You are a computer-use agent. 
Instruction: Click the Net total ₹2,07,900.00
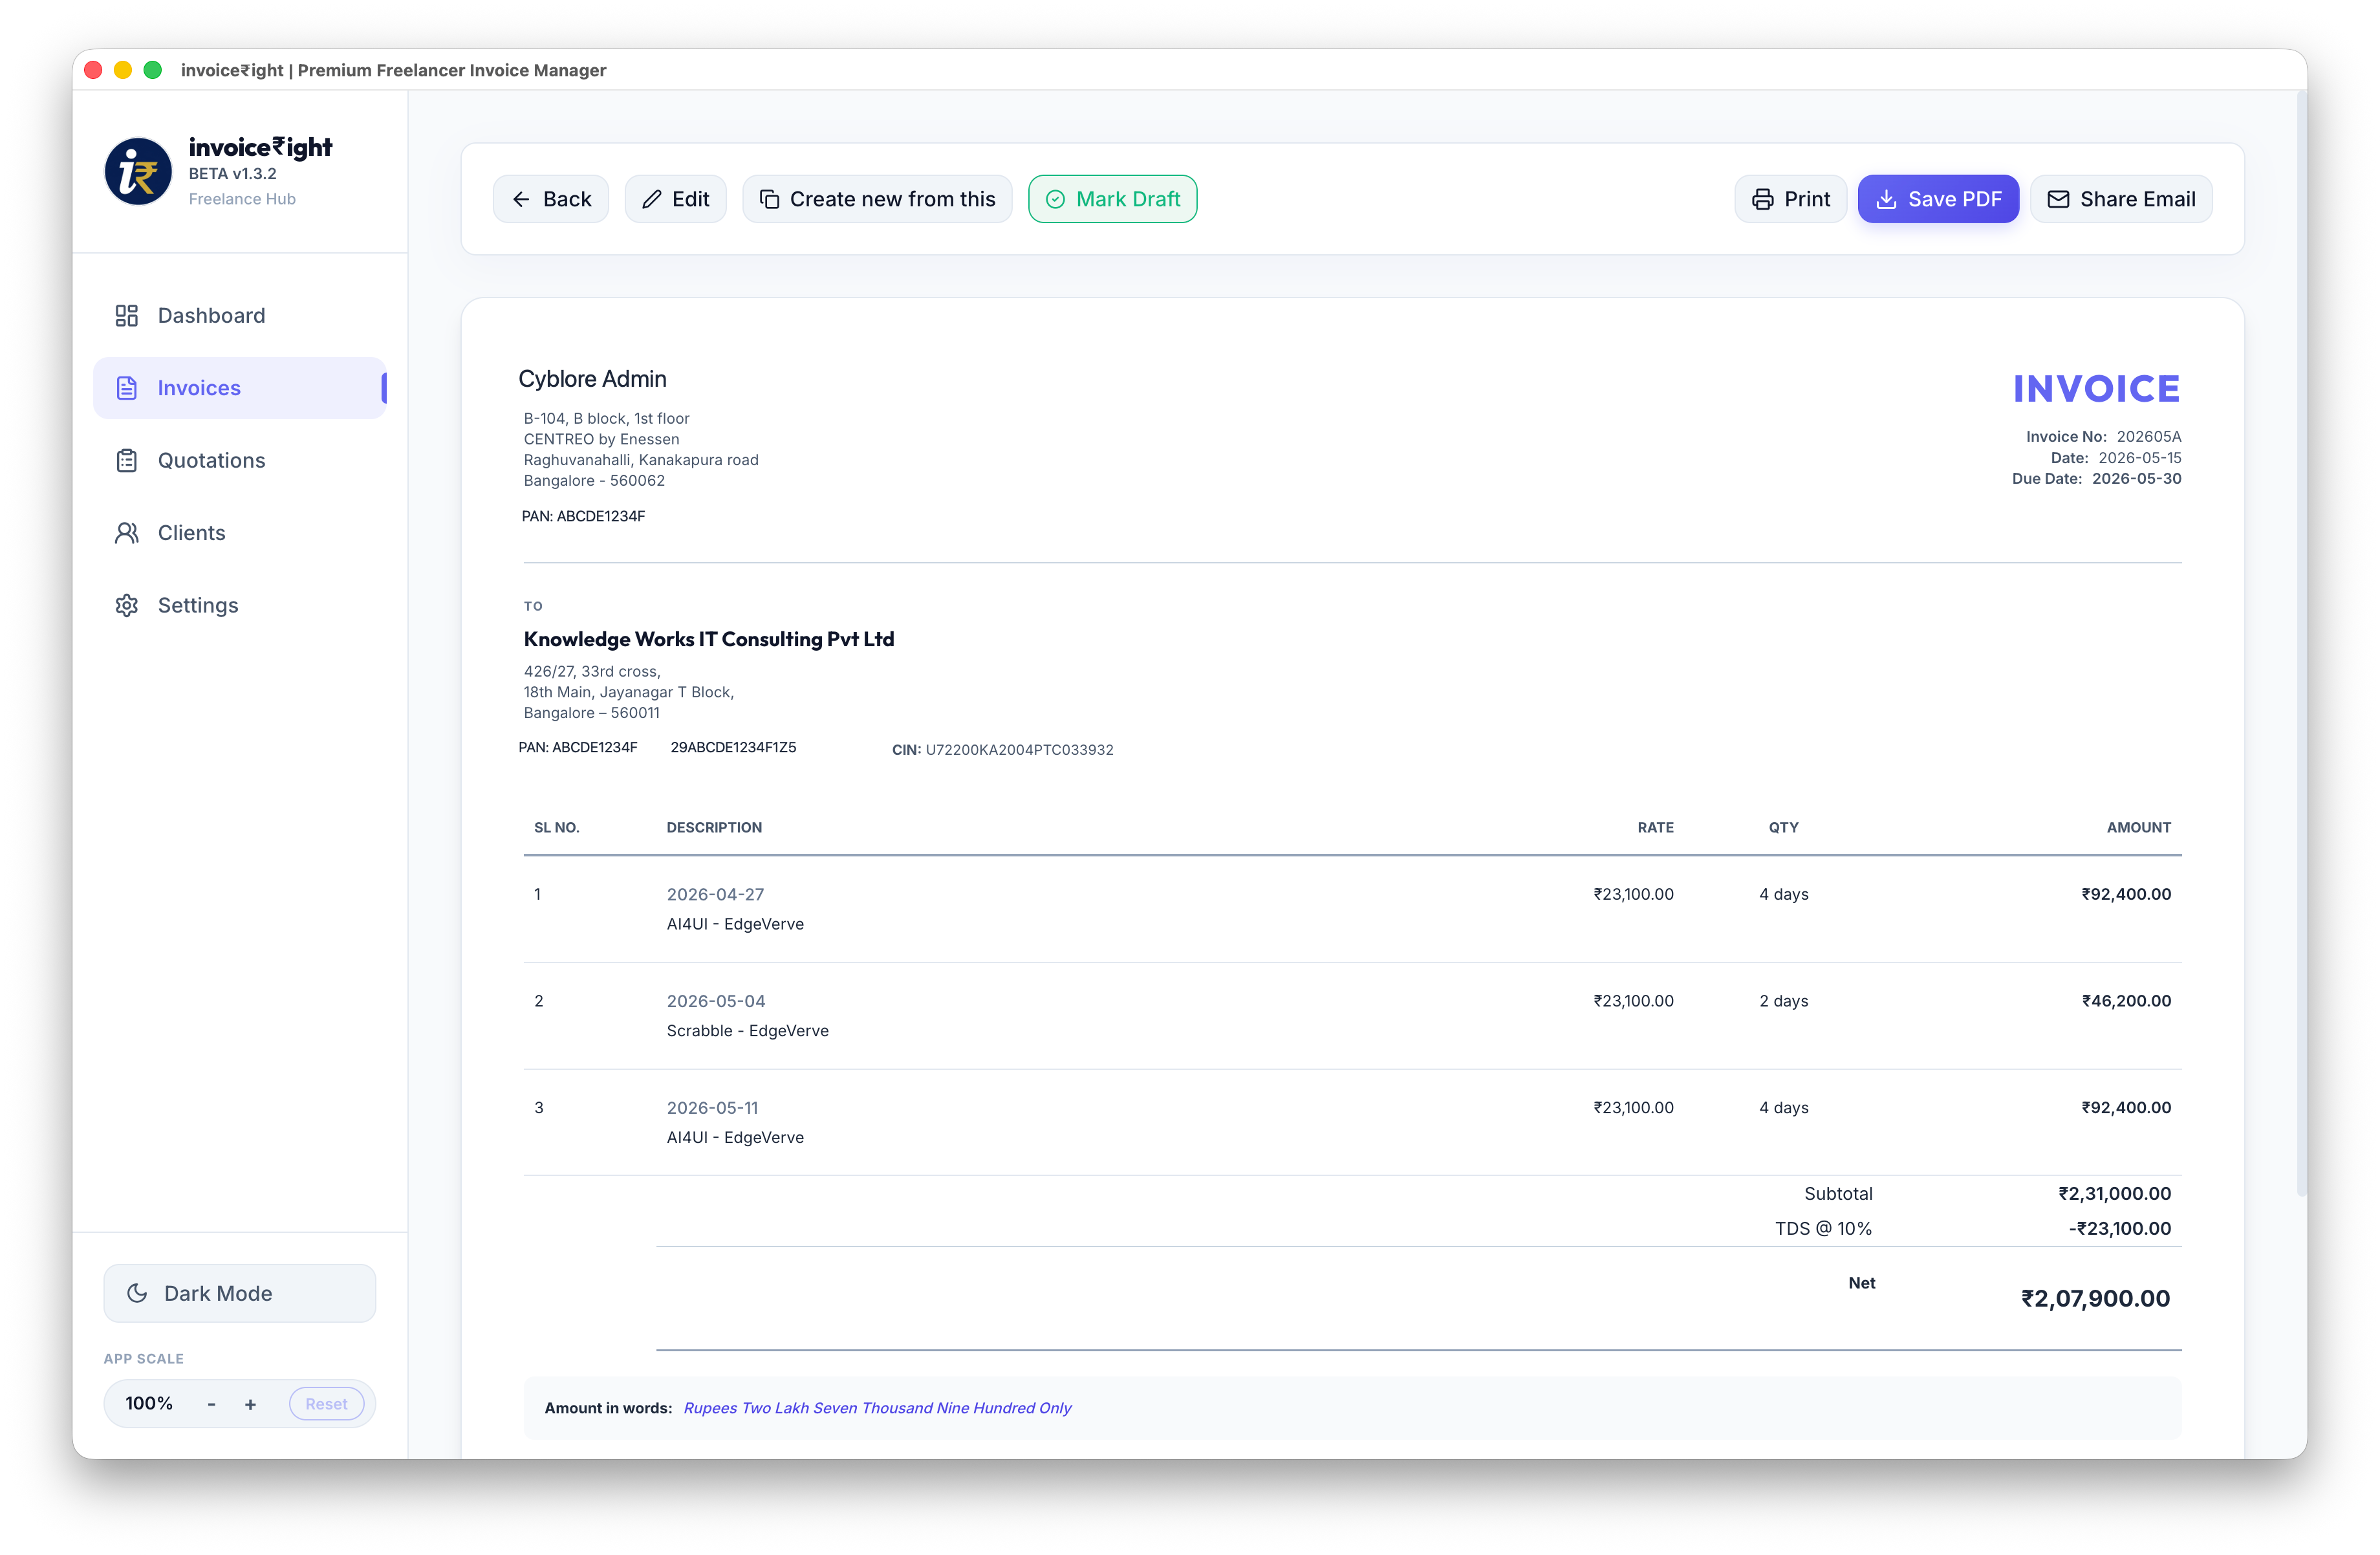tap(2095, 1299)
